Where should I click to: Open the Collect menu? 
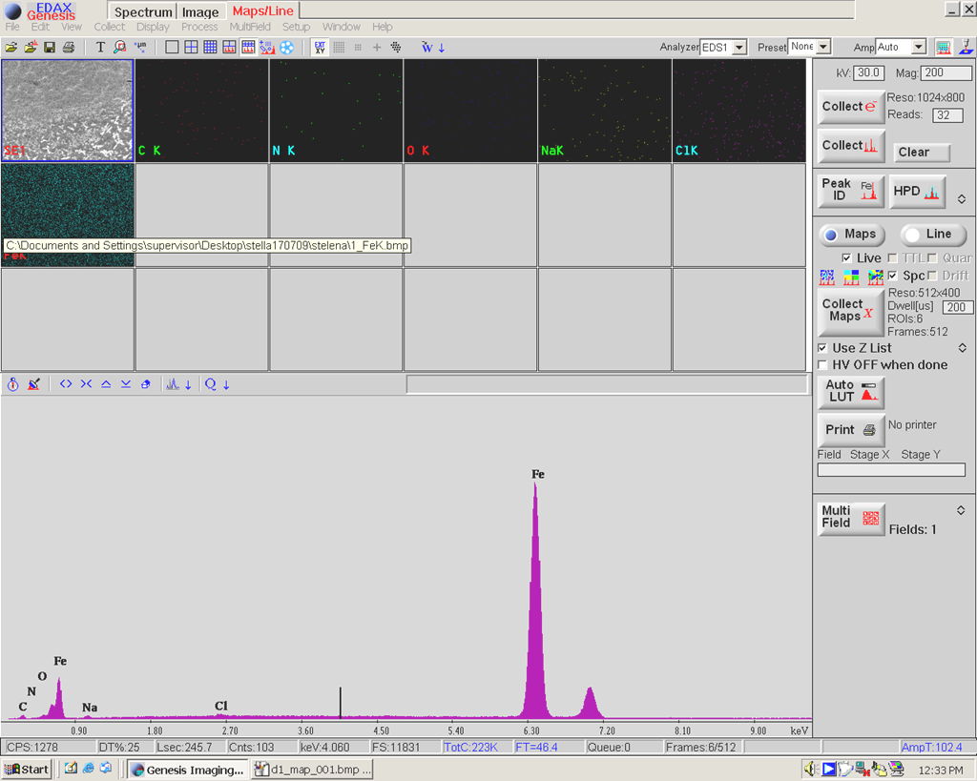tap(109, 27)
